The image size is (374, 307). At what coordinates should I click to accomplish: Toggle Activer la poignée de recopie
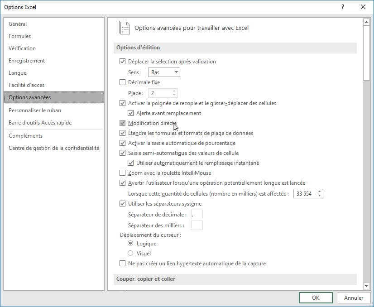[x=122, y=103]
